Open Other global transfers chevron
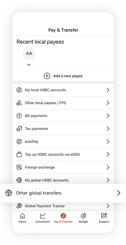The height and width of the screenshot is (245, 126). point(119,193)
